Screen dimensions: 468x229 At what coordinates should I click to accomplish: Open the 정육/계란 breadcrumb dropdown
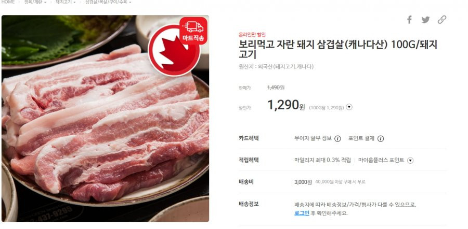(x=35, y=2)
